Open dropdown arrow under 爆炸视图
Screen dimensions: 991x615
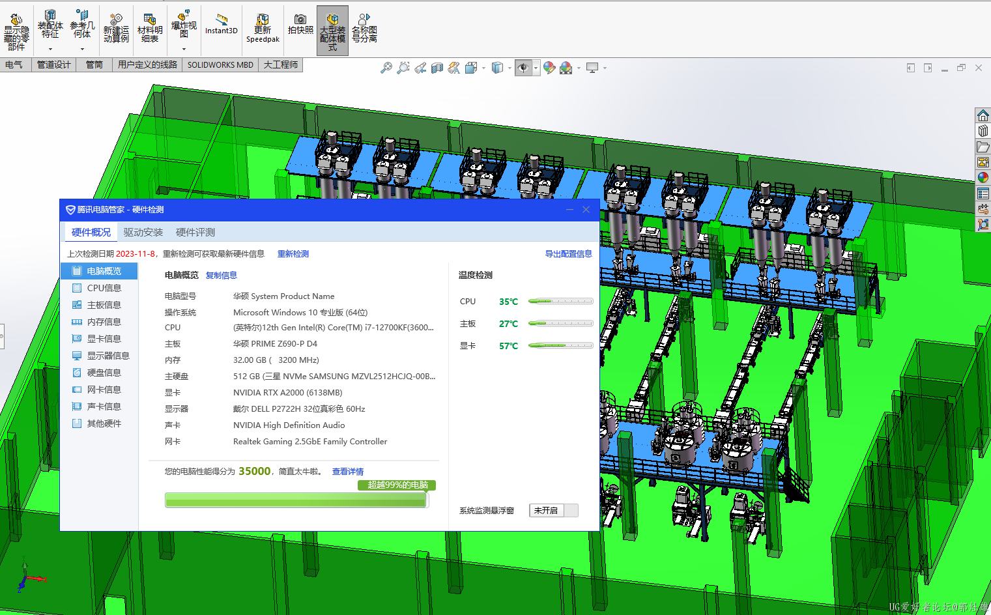tap(184, 49)
